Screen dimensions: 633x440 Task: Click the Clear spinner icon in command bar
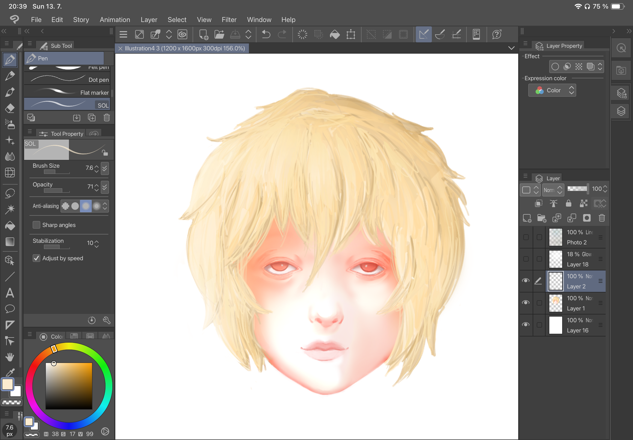pos(302,34)
